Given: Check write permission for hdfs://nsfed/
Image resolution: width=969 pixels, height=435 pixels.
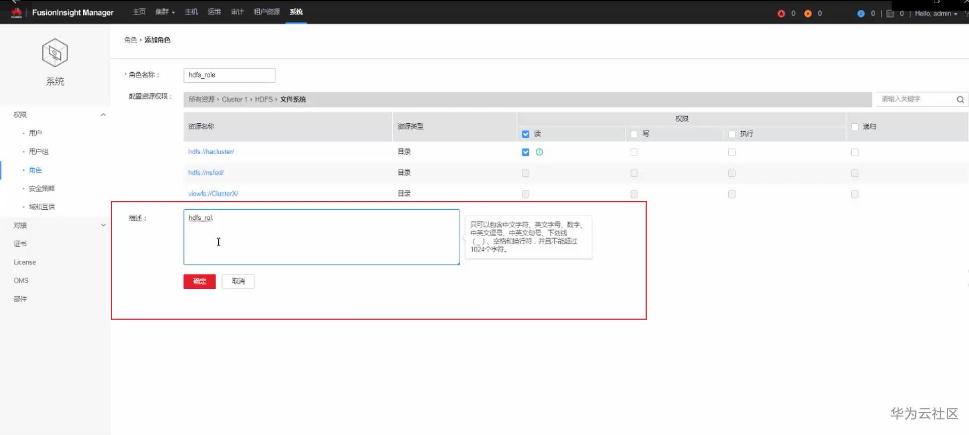Looking at the screenshot, I should tap(634, 173).
